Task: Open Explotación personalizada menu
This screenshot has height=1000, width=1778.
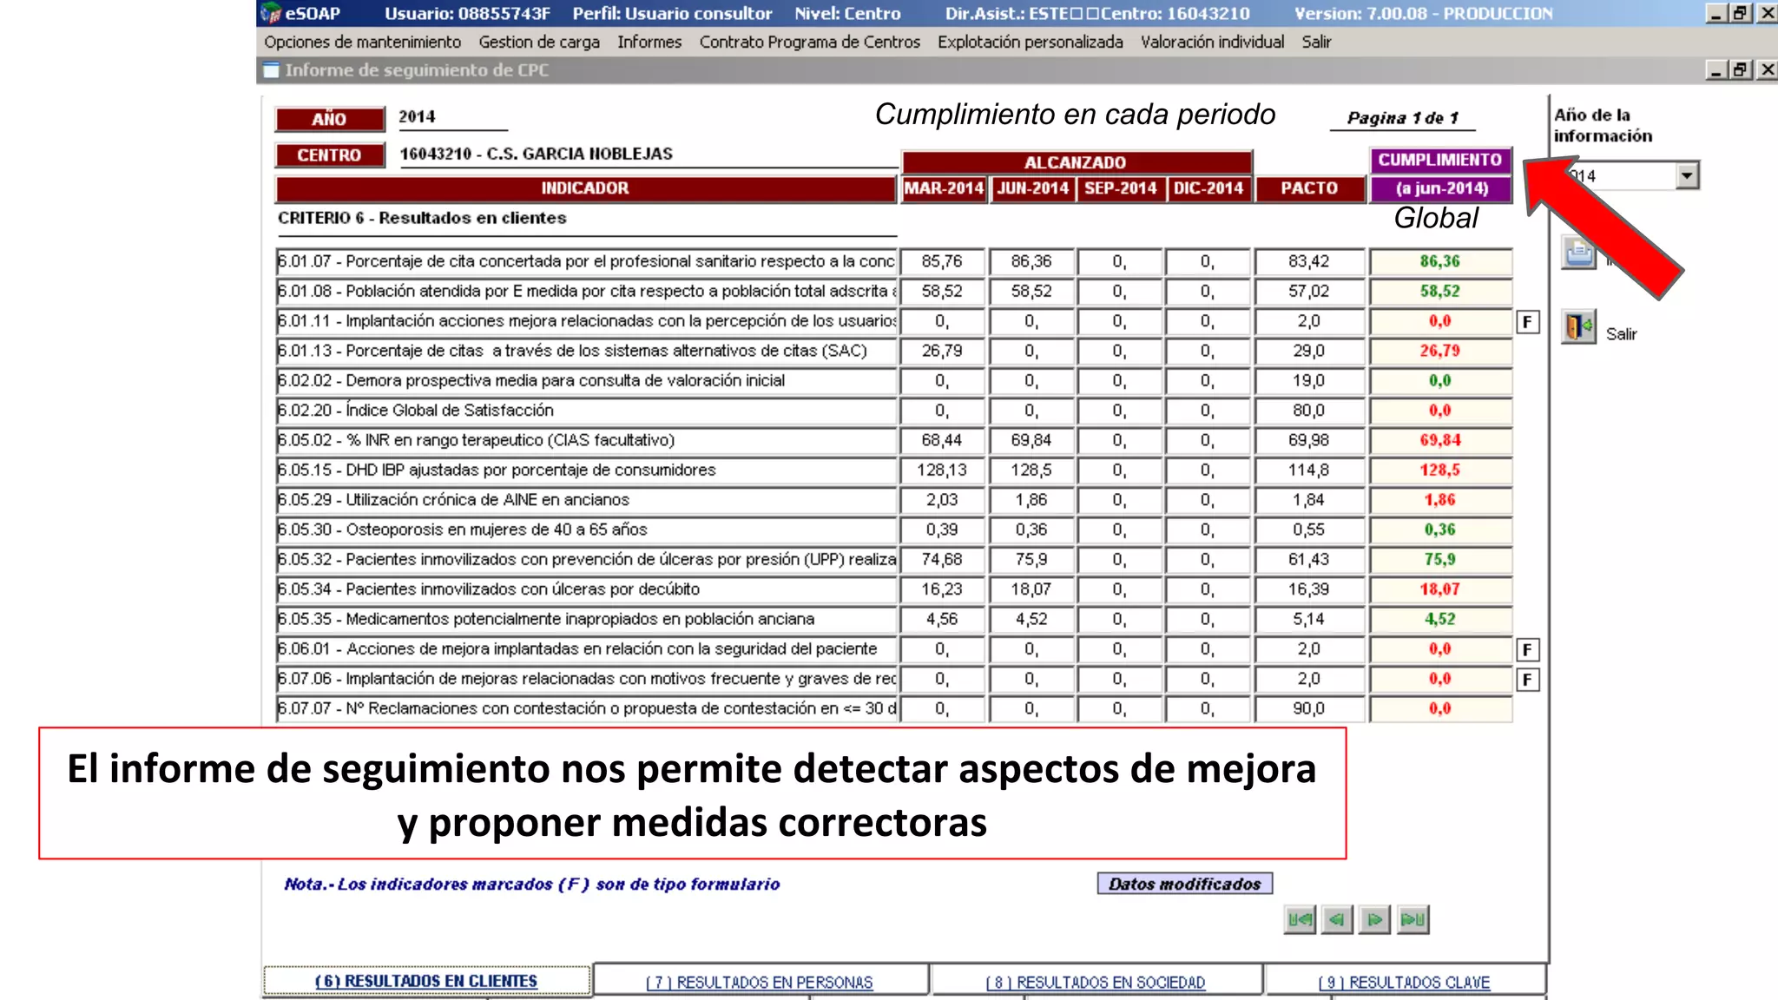Action: pos(1031,42)
